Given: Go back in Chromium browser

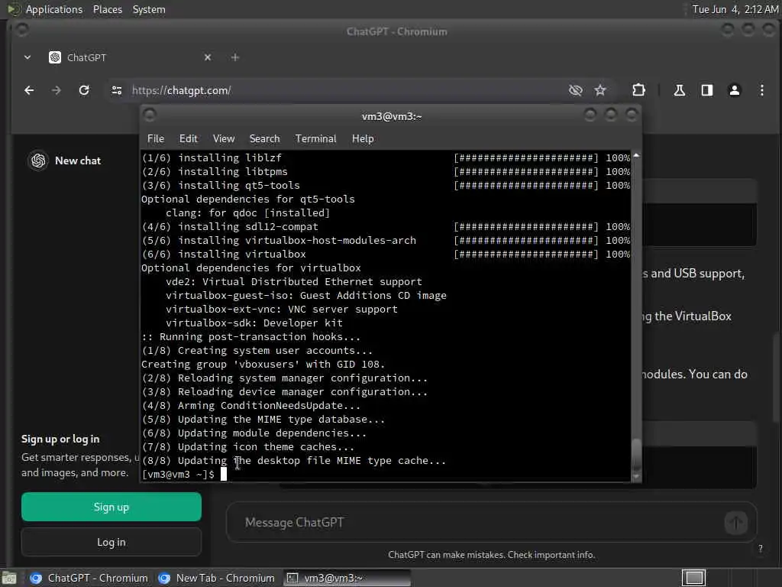Looking at the screenshot, I should point(29,90).
